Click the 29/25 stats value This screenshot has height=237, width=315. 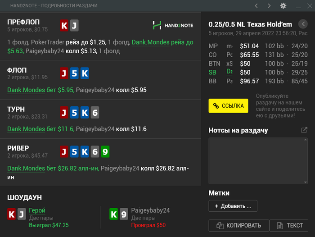point(300,73)
